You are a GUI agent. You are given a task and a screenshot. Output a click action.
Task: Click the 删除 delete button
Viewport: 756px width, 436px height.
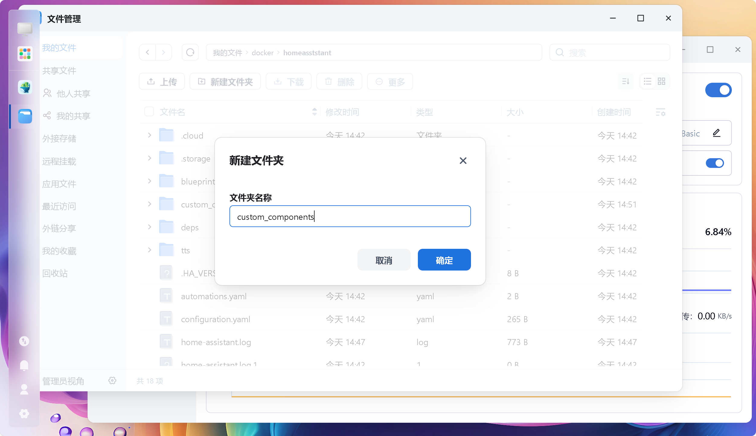click(x=339, y=82)
